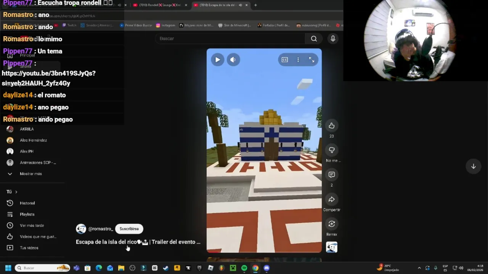
Task: Open volume control in system tray
Action: (461, 268)
